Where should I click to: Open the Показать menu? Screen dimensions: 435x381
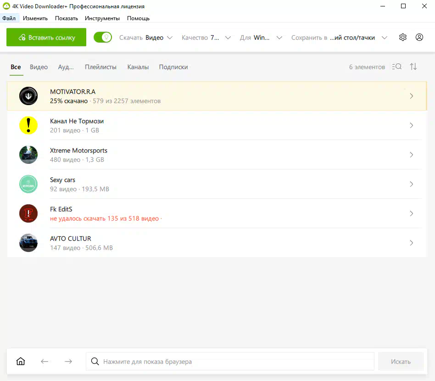(x=66, y=18)
